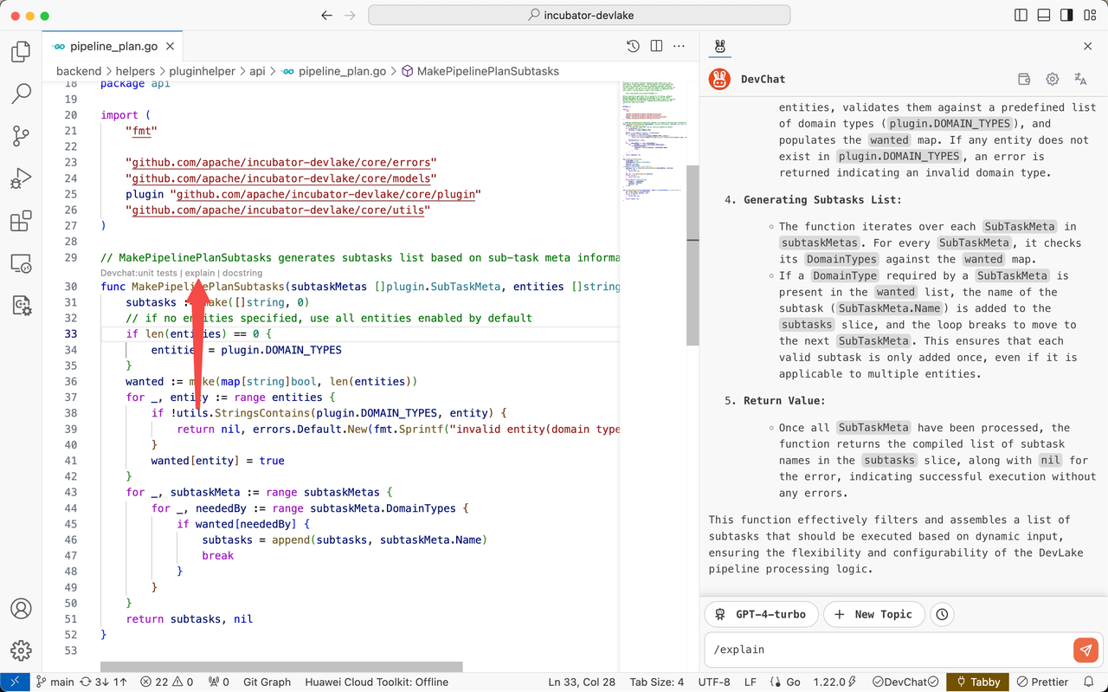The image size is (1108, 692).
Task: Open api breadcrumb item
Action: tap(257, 71)
